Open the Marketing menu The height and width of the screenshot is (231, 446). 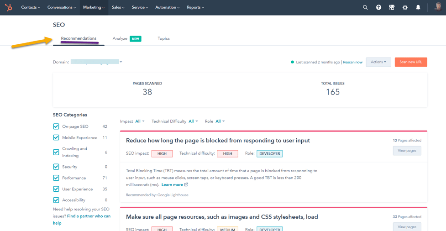click(94, 8)
